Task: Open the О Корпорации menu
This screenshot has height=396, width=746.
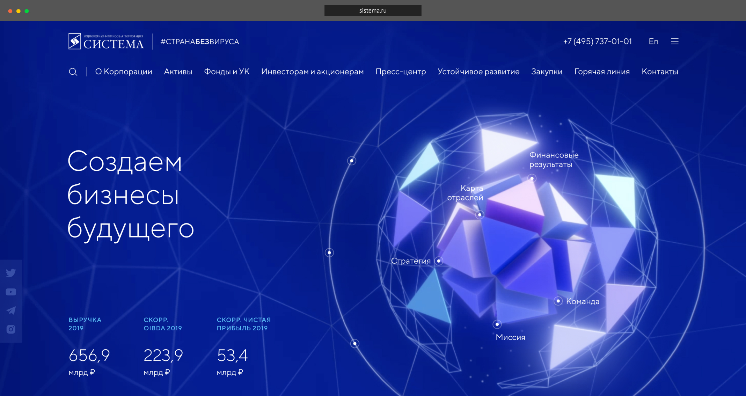Action: point(124,72)
